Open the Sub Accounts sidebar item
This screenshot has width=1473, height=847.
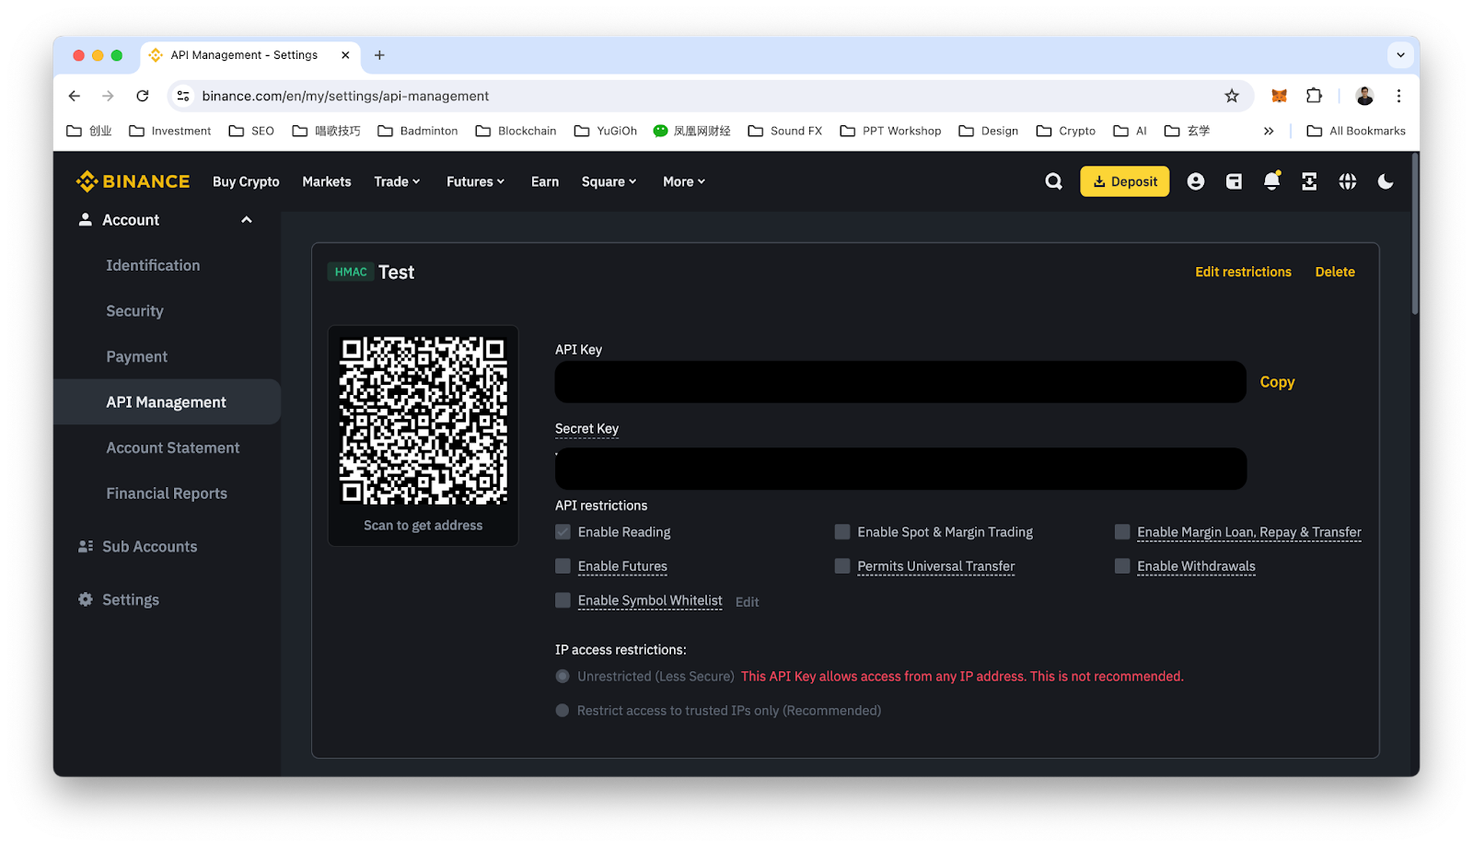[x=137, y=546]
